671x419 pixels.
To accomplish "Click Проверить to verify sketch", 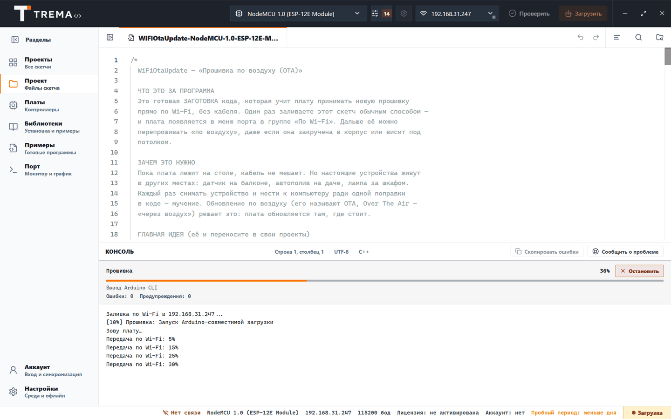I will pos(529,14).
